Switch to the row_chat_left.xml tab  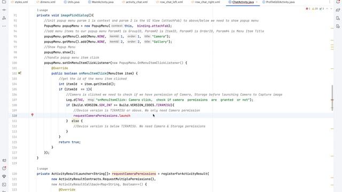169,2
